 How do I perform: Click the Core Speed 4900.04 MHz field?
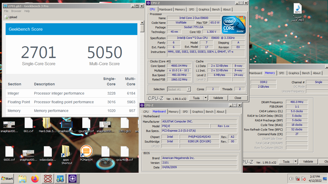(179, 66)
